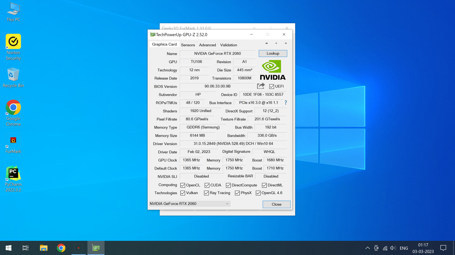The height and width of the screenshot is (255, 455).
Task: Toggle the OpenCL checkbox
Action: pos(183,185)
